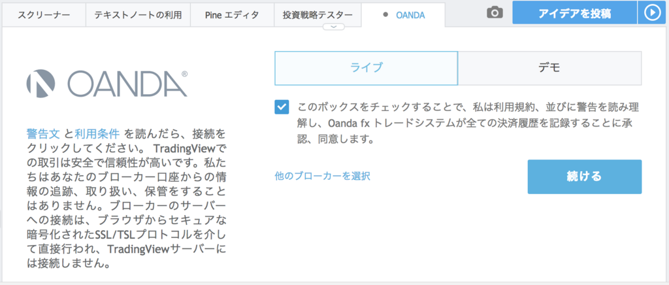The image size is (669, 285).
Task: Open the 警告文 link
Action: 44,133
